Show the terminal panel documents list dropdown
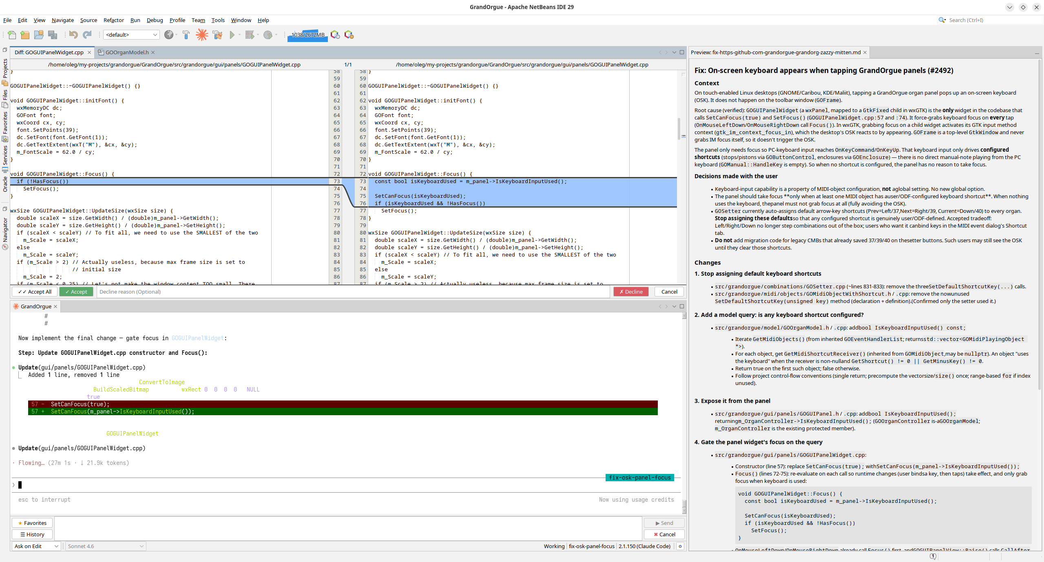The height and width of the screenshot is (562, 1044). point(674,307)
